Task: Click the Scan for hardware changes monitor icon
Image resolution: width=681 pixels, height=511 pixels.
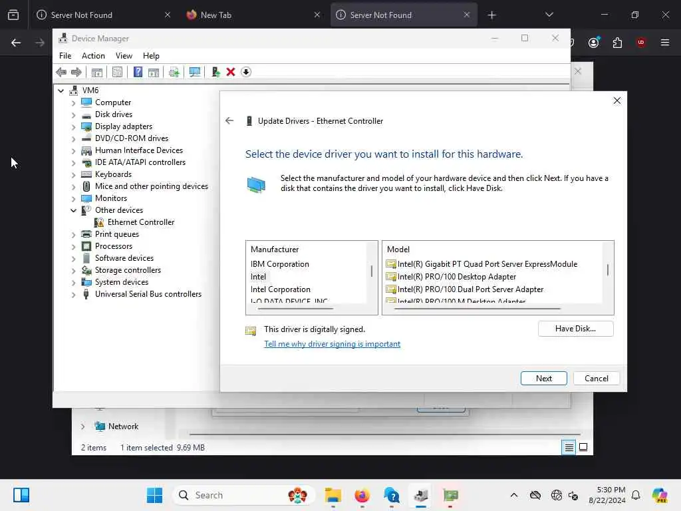Action: [195, 72]
